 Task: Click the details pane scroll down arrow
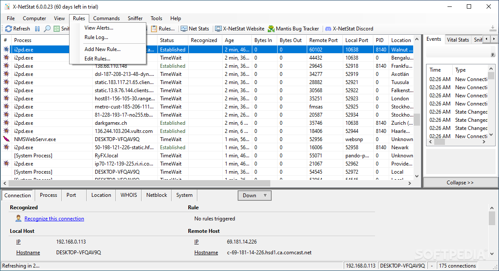click(492, 254)
